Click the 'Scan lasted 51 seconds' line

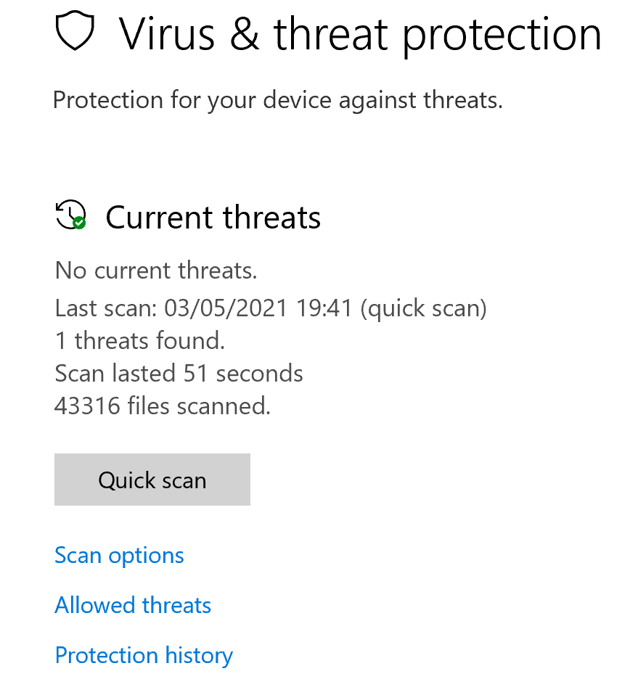[179, 373]
